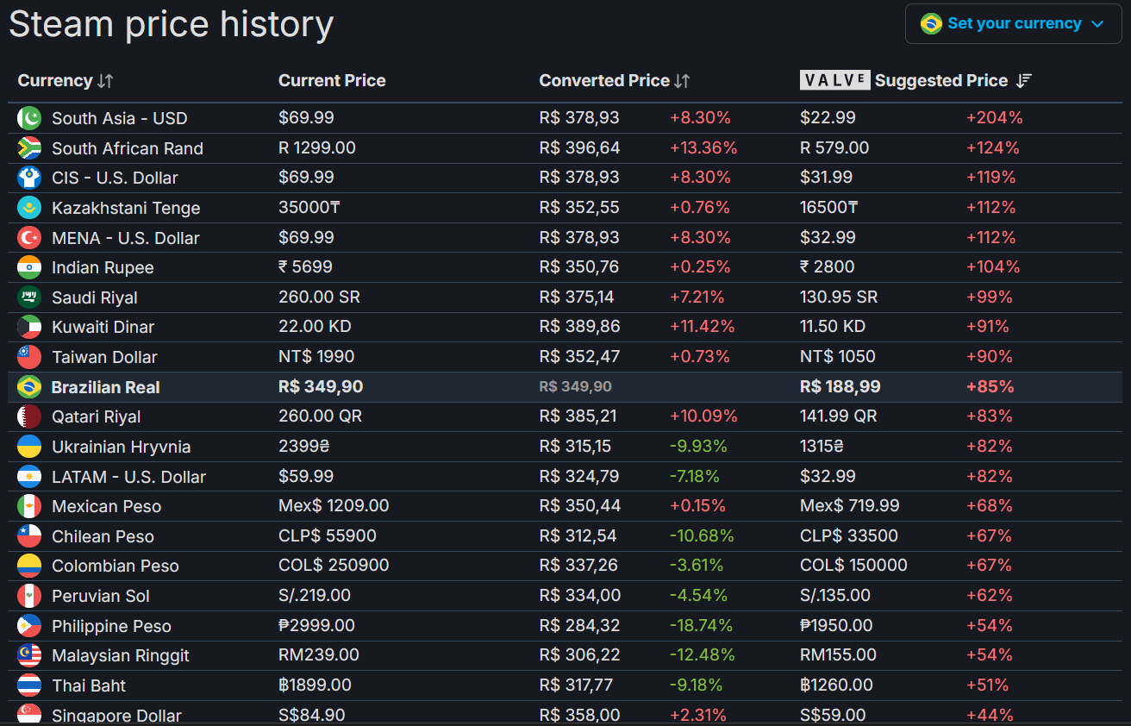Click the Valve logo in the header
This screenshot has width=1131, height=726.
coord(835,80)
